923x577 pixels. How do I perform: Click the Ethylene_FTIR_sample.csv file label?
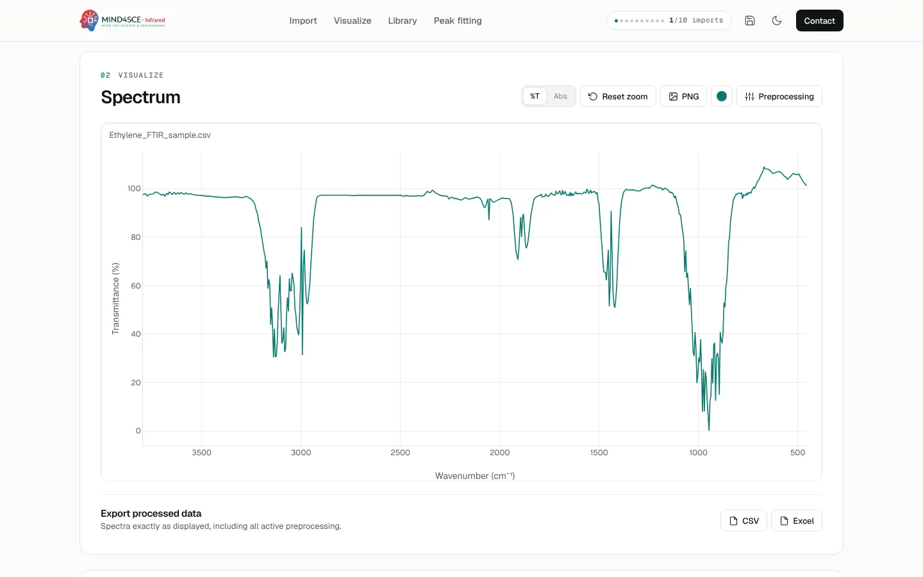pyautogui.click(x=160, y=135)
